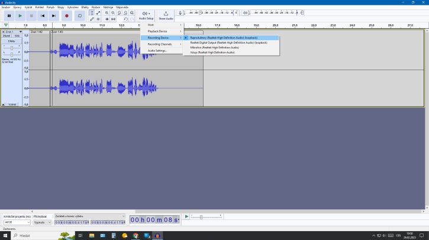Image resolution: width=429 pixels, height=240 pixels.
Task: Start recording with the red Record button
Action: click(66, 16)
